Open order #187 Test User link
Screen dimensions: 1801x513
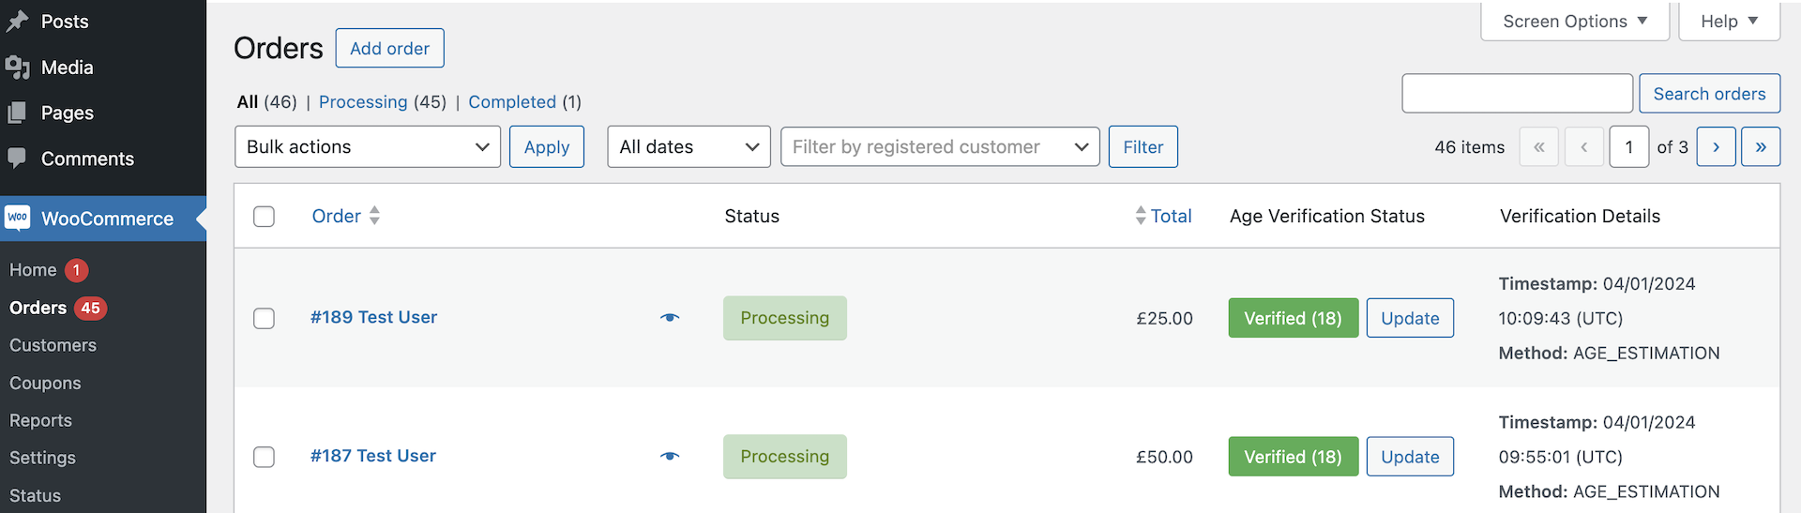[373, 457]
